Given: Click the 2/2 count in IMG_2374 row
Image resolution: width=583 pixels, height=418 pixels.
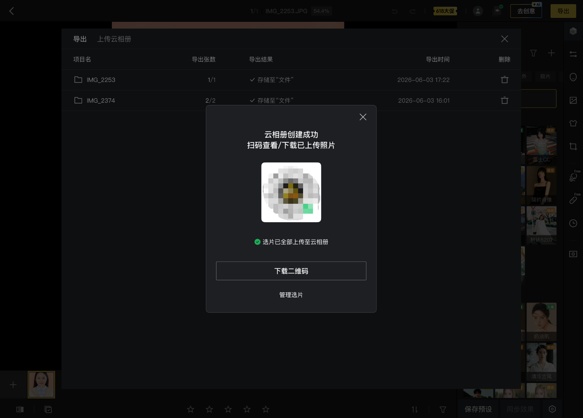Looking at the screenshot, I should [210, 101].
